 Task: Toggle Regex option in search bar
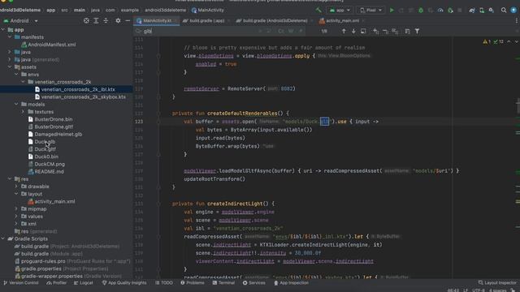(x=301, y=31)
